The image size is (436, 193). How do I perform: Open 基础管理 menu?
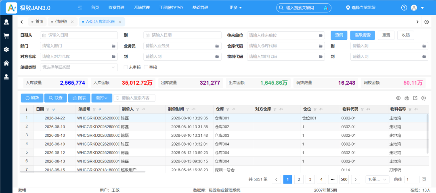click(x=200, y=8)
